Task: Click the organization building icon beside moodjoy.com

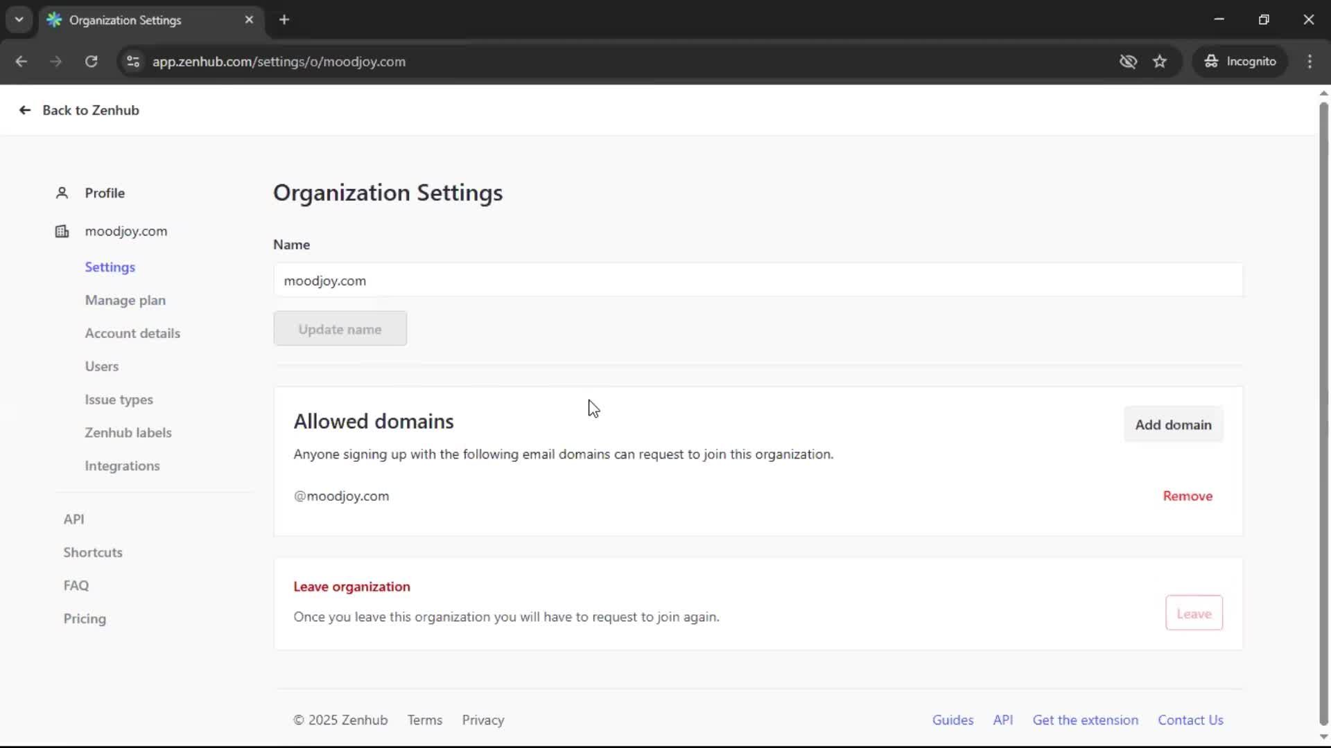Action: click(x=62, y=231)
